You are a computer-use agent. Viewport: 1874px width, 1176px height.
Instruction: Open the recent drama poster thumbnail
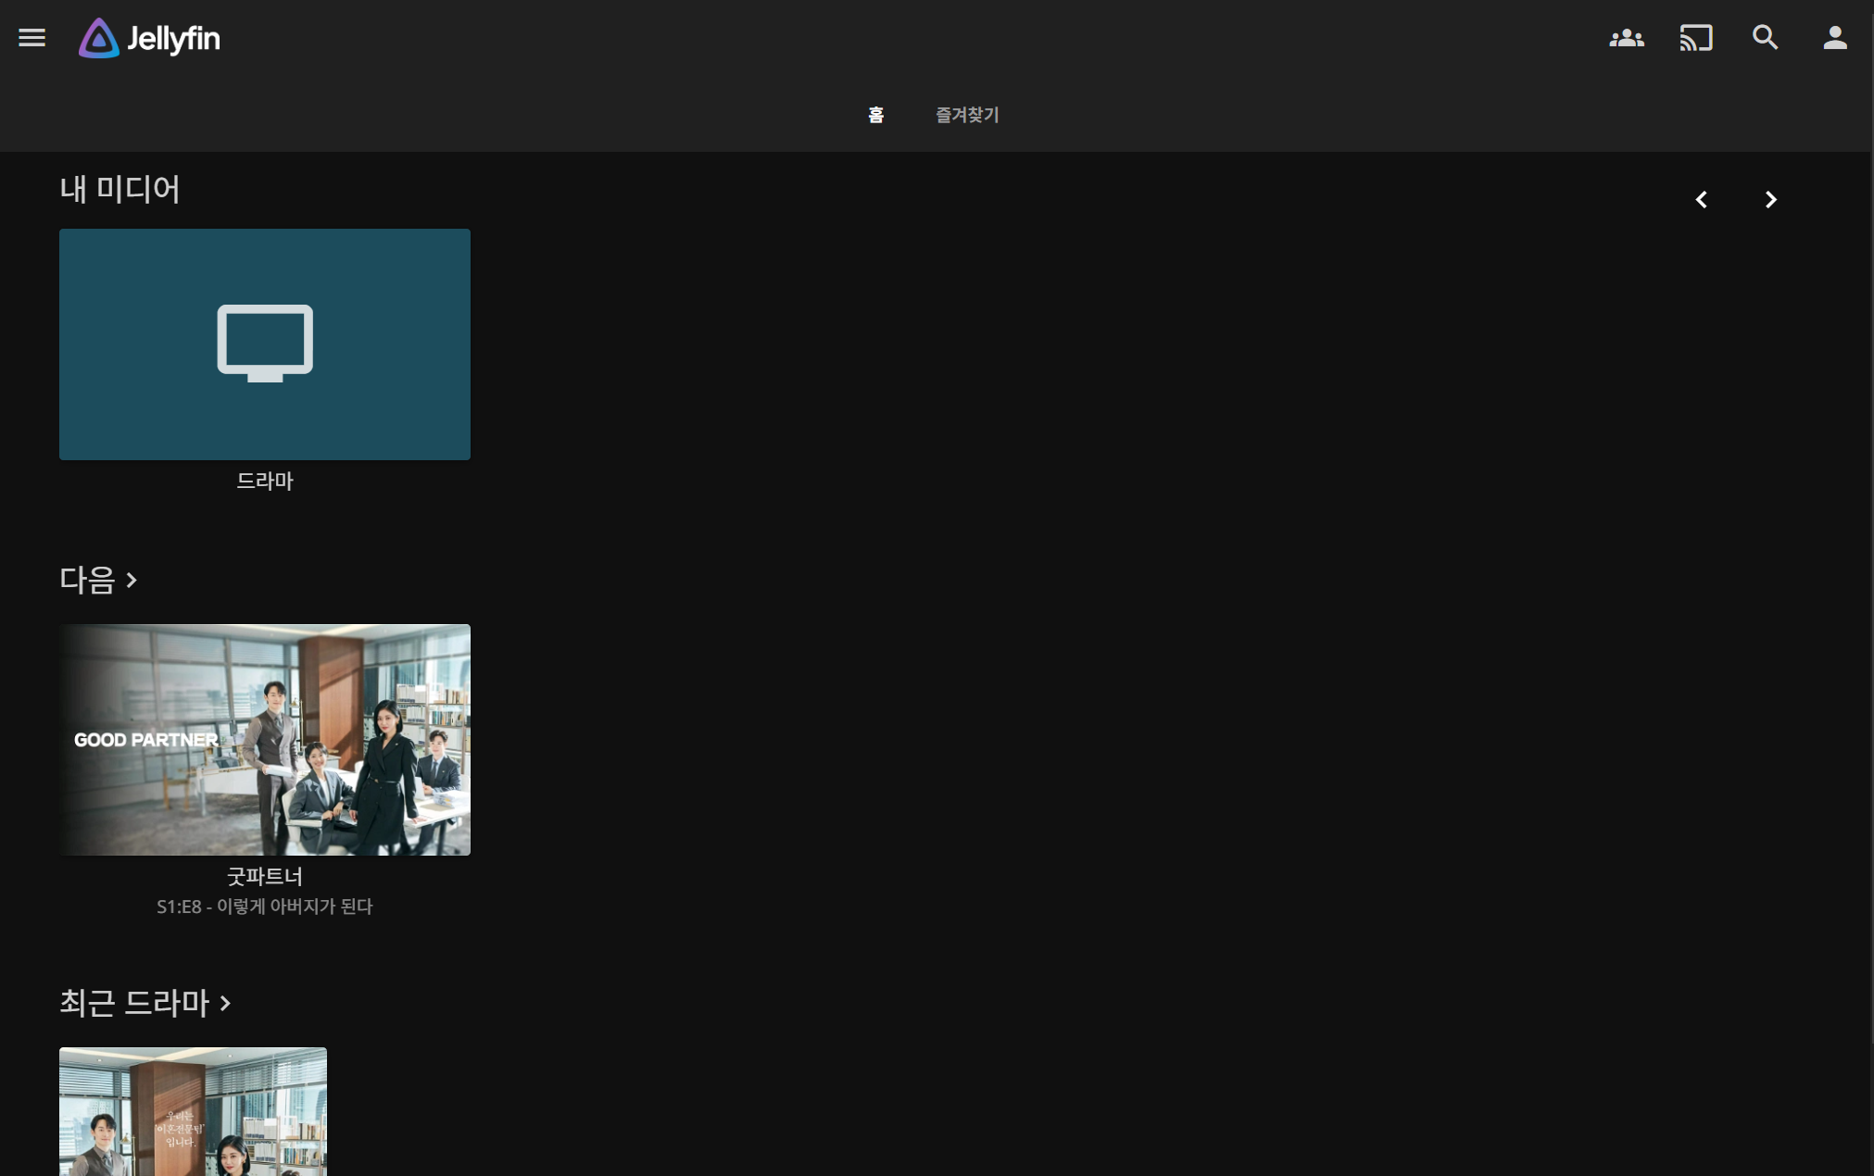coord(193,1111)
